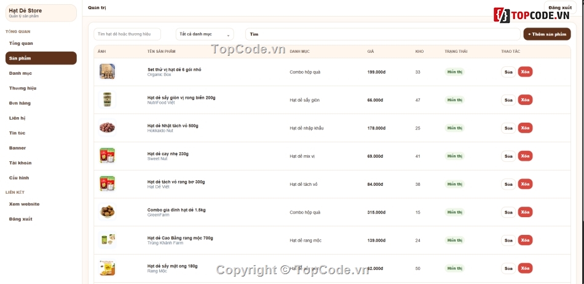Expand the Tất cả danh mục category dropdown
The width and height of the screenshot is (584, 284).
[x=205, y=34]
